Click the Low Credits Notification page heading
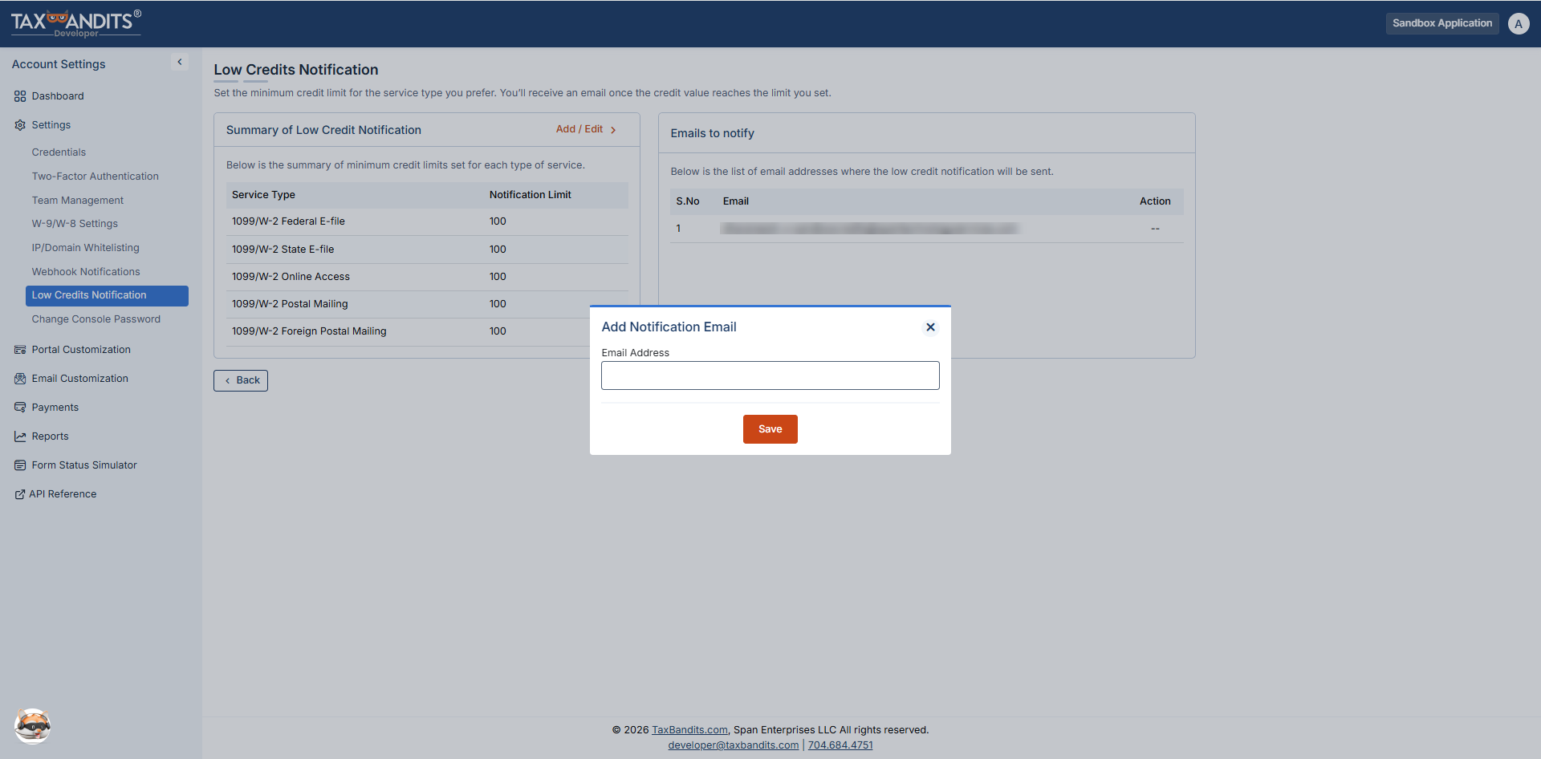Viewport: 1541px width, 759px height. point(295,70)
